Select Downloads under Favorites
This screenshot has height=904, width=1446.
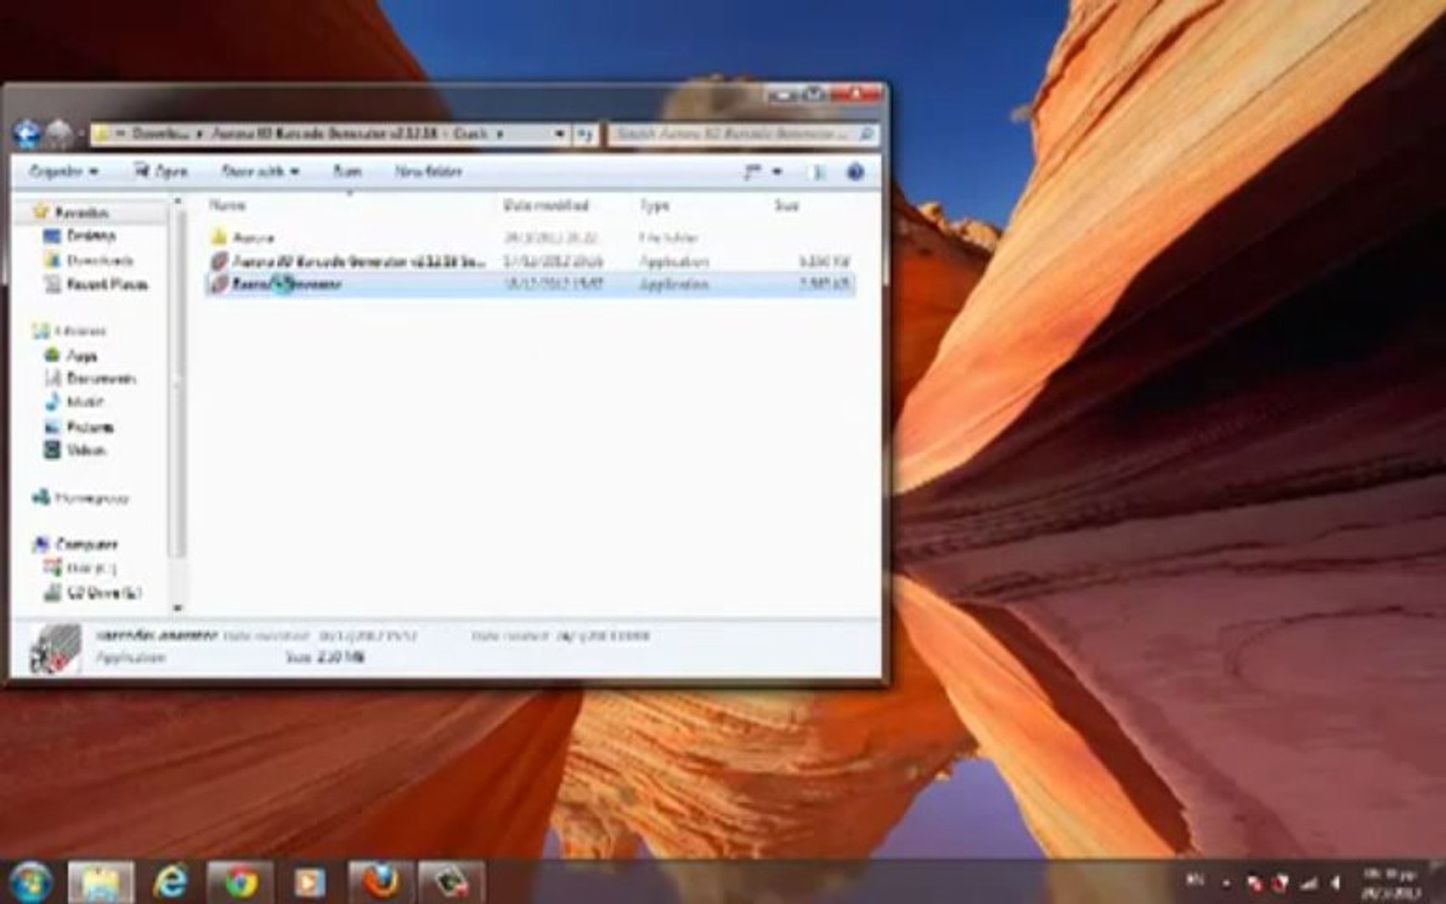point(100,260)
